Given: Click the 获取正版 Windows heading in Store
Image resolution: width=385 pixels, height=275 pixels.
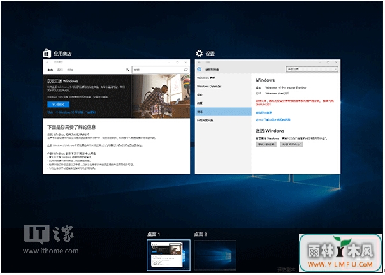Looking at the screenshot, I should [62, 81].
